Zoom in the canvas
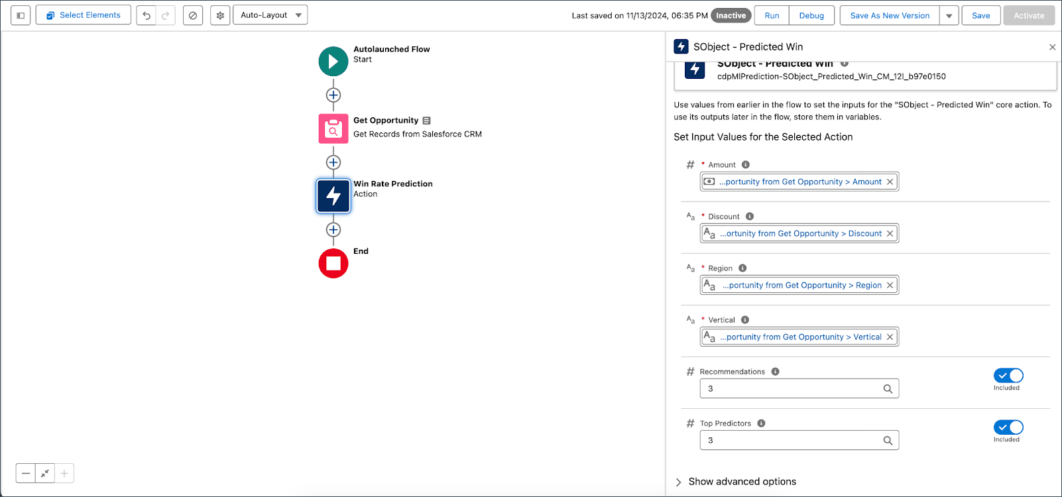 [64, 473]
